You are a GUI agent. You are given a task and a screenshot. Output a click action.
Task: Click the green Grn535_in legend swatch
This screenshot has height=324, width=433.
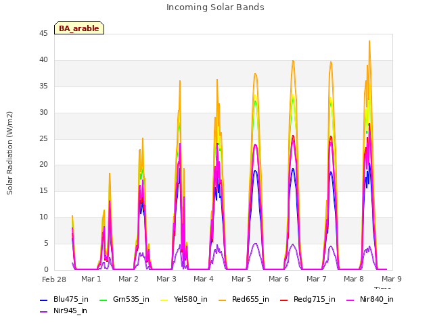pyautogui.click(x=103, y=300)
